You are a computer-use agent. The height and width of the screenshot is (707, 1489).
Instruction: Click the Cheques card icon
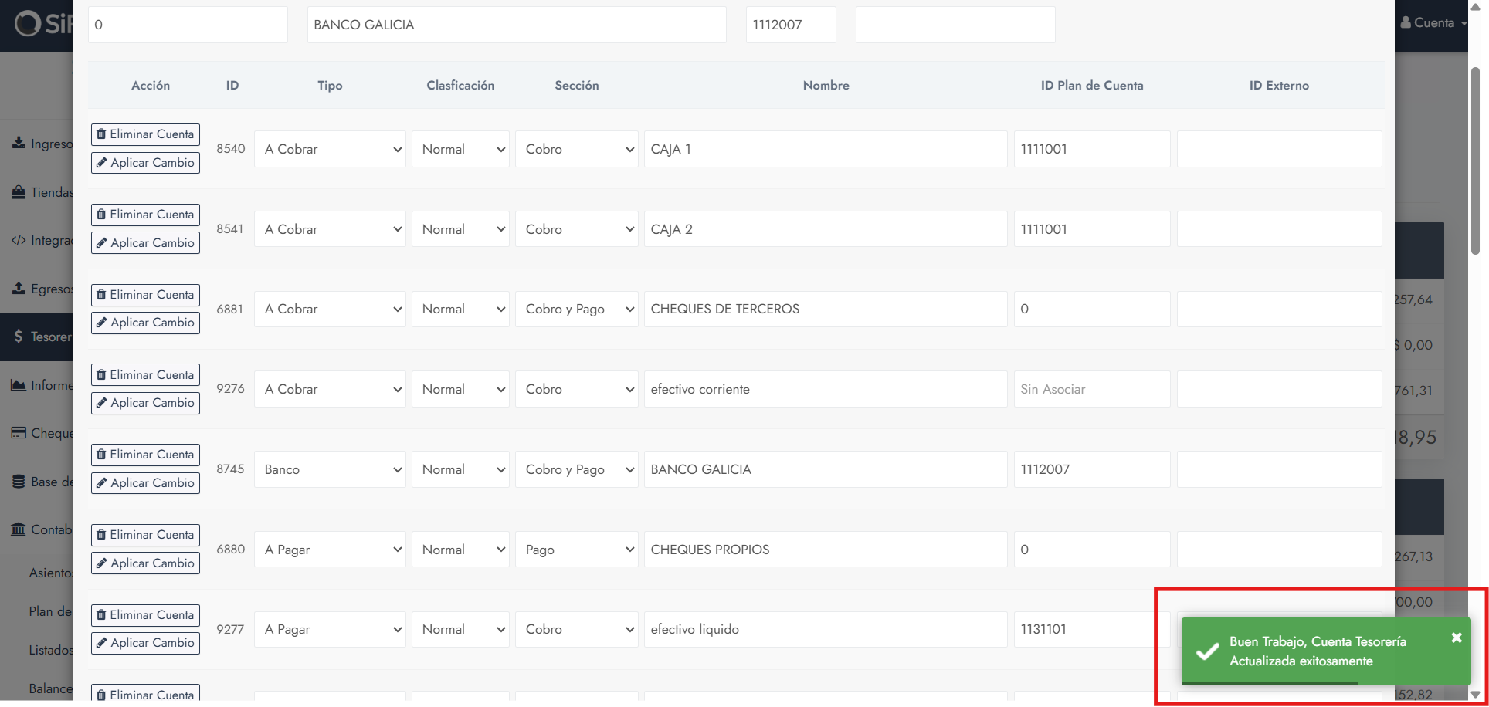[x=19, y=433]
